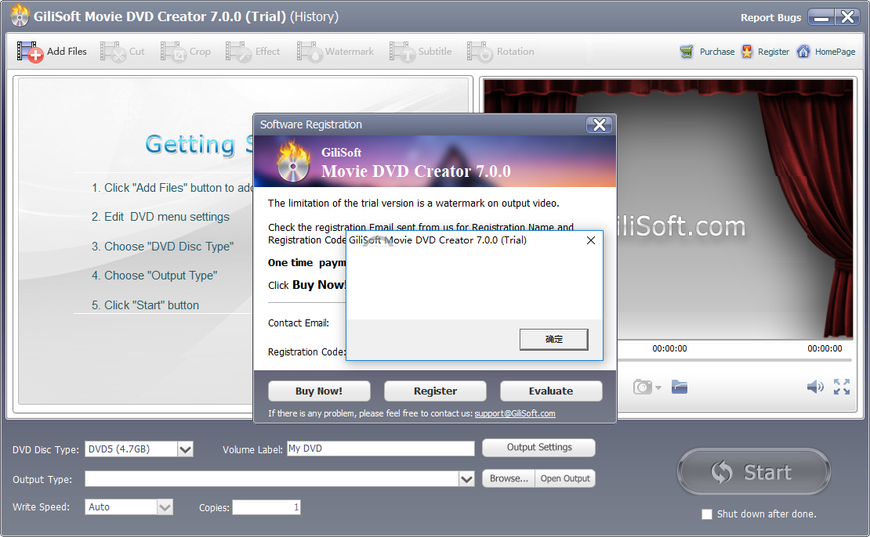Click Register button in registration dialog
This screenshot has width=870, height=537.
(435, 391)
